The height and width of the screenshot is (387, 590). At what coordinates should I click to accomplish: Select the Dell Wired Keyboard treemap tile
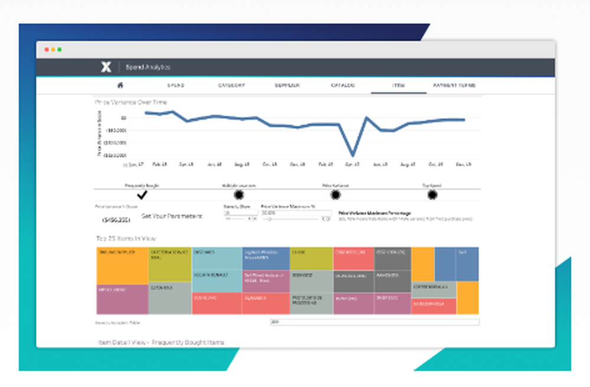click(266, 281)
